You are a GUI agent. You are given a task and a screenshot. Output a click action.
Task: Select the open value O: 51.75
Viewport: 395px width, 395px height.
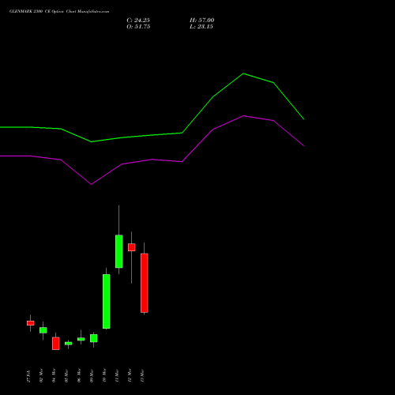[x=138, y=27]
